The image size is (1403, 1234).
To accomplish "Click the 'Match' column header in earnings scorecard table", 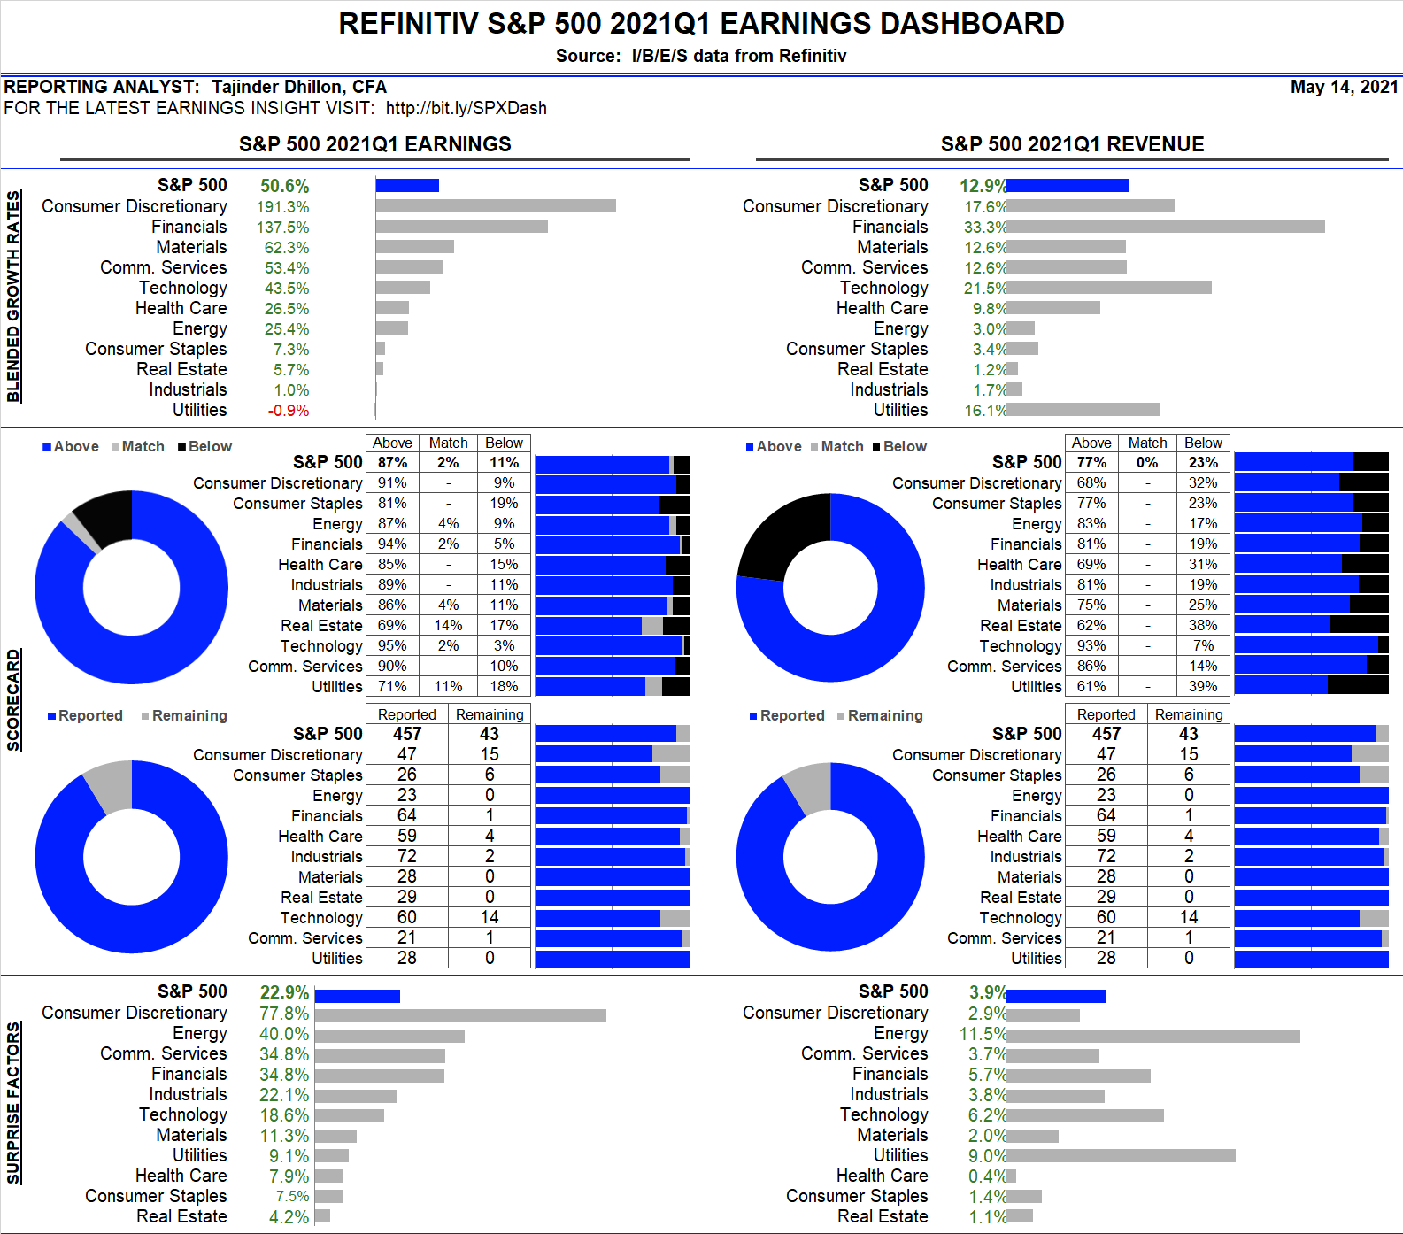I will click(449, 443).
